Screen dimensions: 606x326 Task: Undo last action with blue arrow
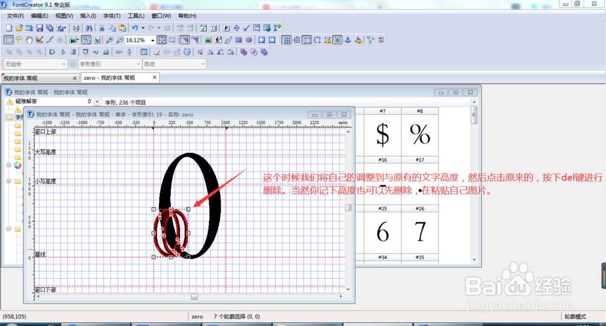pyautogui.click(x=135, y=28)
